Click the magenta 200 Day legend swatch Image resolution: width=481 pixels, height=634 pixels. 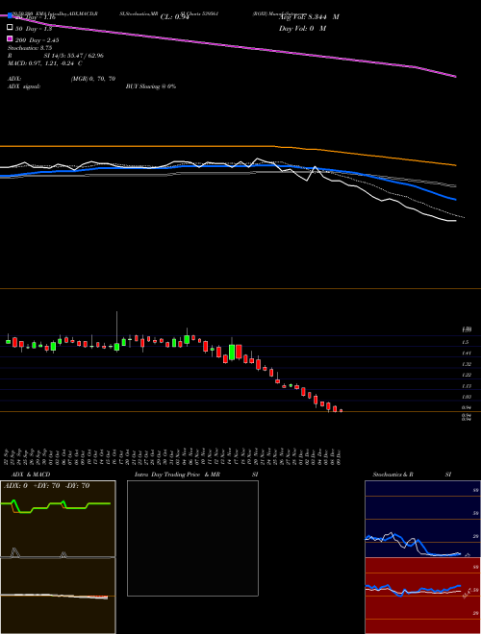[x=10, y=38]
